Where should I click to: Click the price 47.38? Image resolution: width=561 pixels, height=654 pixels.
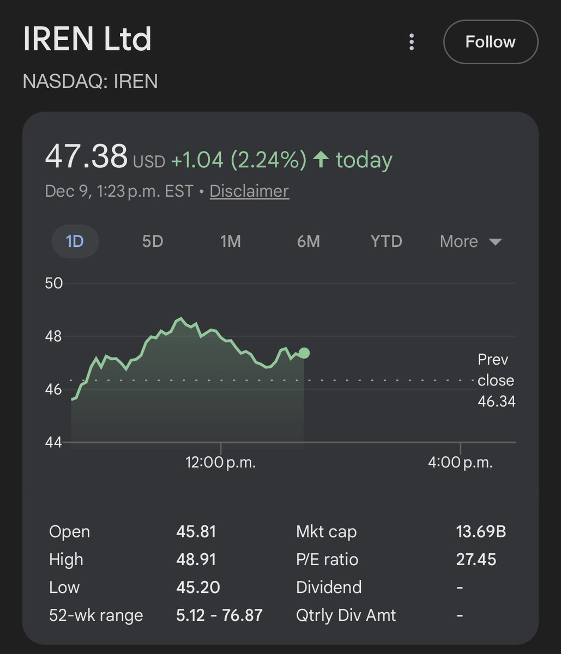[86, 156]
